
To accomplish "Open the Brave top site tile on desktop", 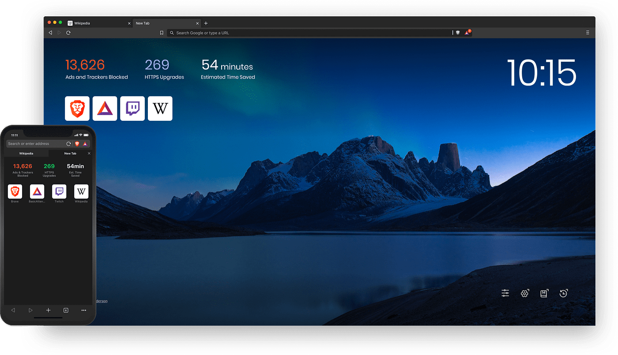I will coord(77,108).
